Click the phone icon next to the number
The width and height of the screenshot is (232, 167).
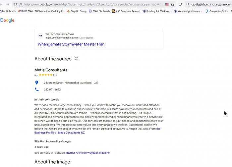37,89
